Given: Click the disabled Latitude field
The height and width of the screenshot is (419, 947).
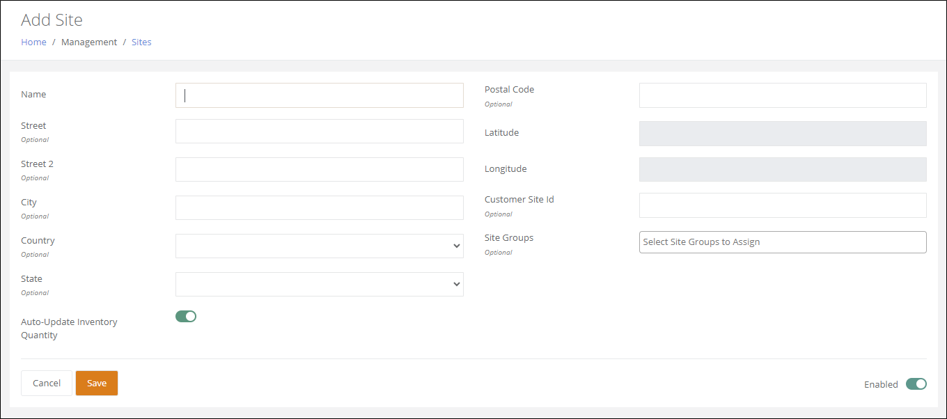Looking at the screenshot, I should click(x=783, y=134).
